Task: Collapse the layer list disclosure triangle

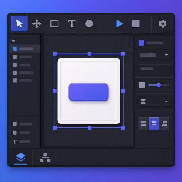Action: (x=13, y=41)
